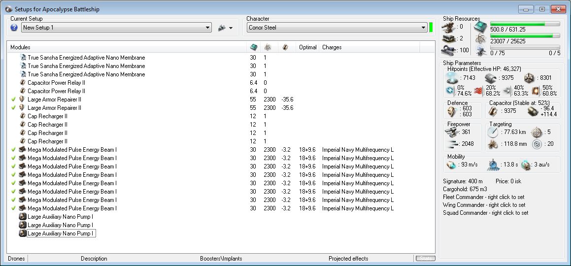Click the CPU usage progress bar
This screenshot has height=266, width=571.
click(x=525, y=24)
